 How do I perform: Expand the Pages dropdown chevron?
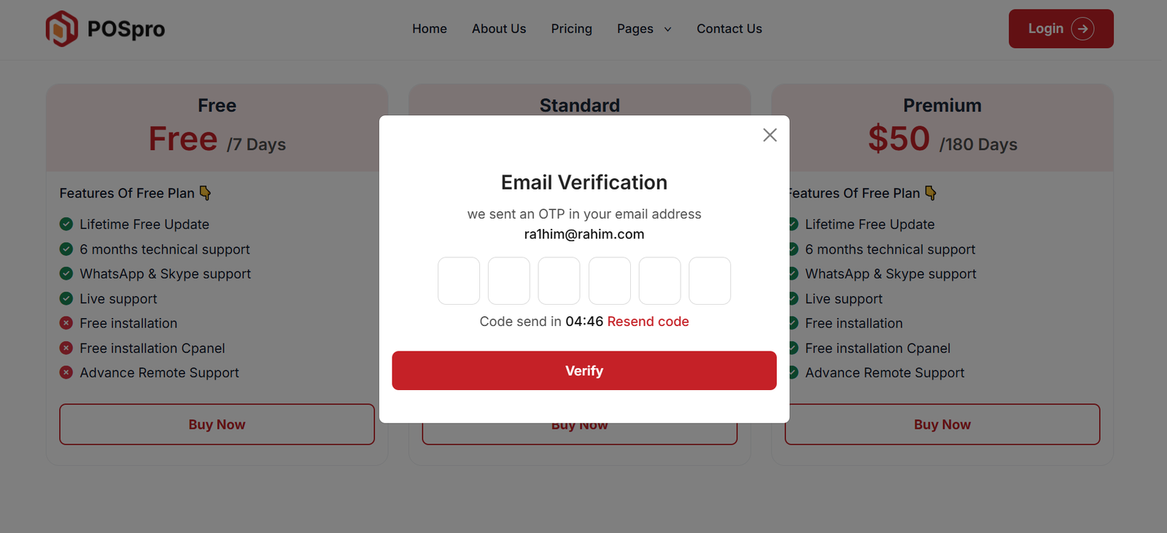pyautogui.click(x=667, y=29)
